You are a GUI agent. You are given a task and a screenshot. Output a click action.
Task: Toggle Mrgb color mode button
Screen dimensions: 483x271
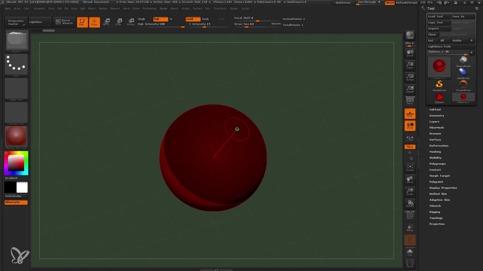point(141,19)
